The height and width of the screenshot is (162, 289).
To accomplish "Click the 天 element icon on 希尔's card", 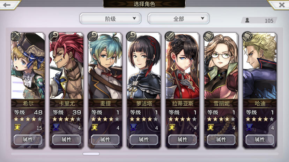I will tap(17, 127).
